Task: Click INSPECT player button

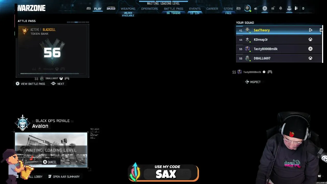Action: tap(253, 82)
